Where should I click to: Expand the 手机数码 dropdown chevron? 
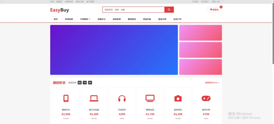[90, 19]
